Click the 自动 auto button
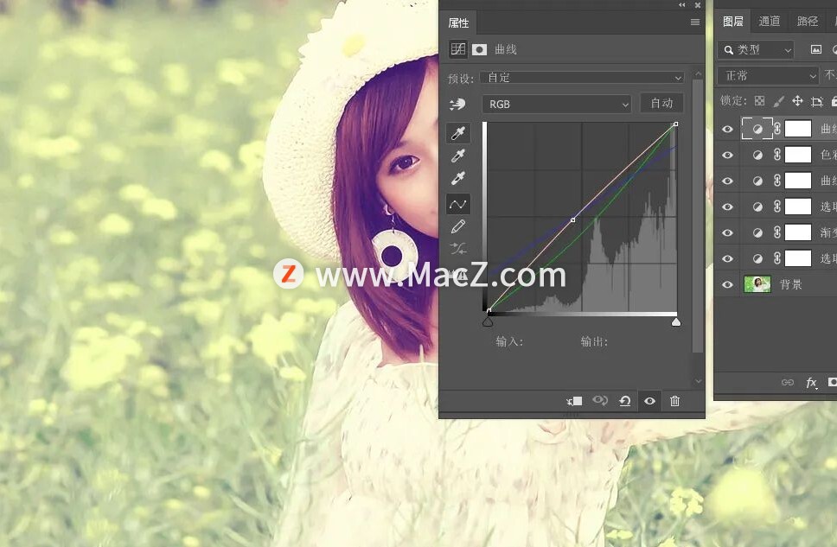Image resolution: width=837 pixels, height=547 pixels. (x=662, y=103)
